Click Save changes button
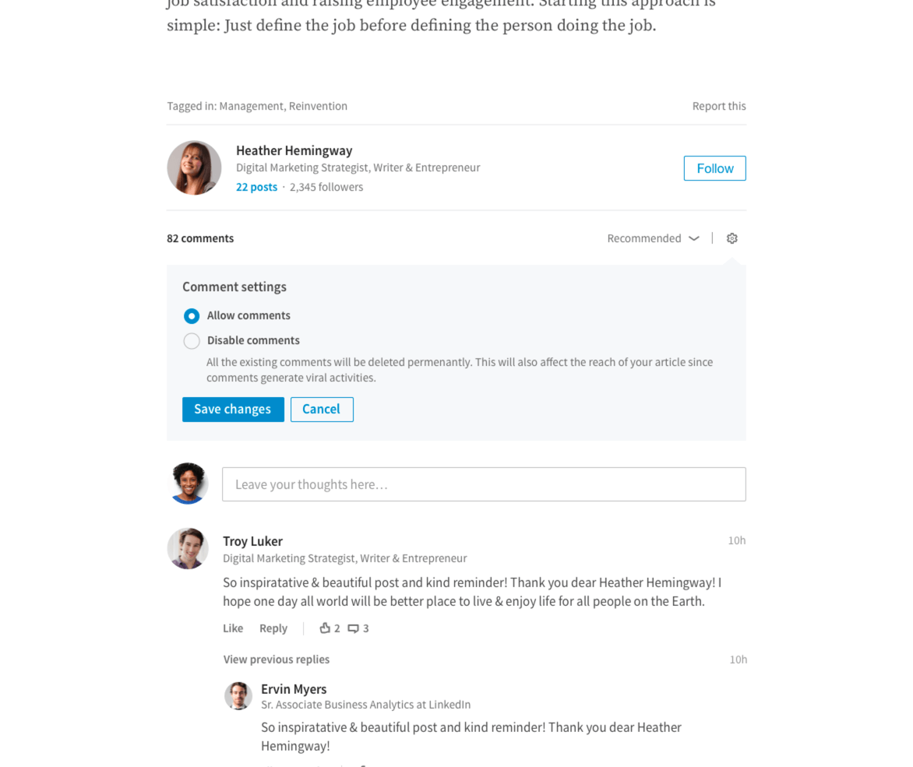 coord(233,409)
